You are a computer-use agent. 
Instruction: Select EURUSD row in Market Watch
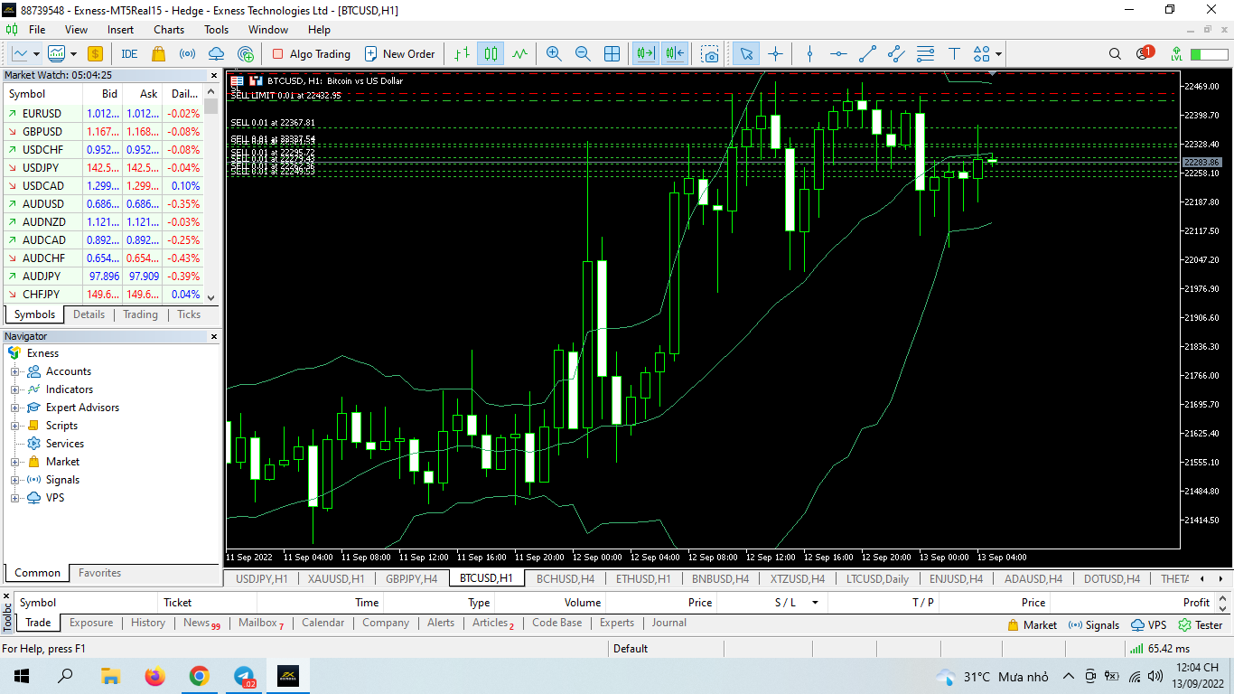pyautogui.click(x=104, y=114)
